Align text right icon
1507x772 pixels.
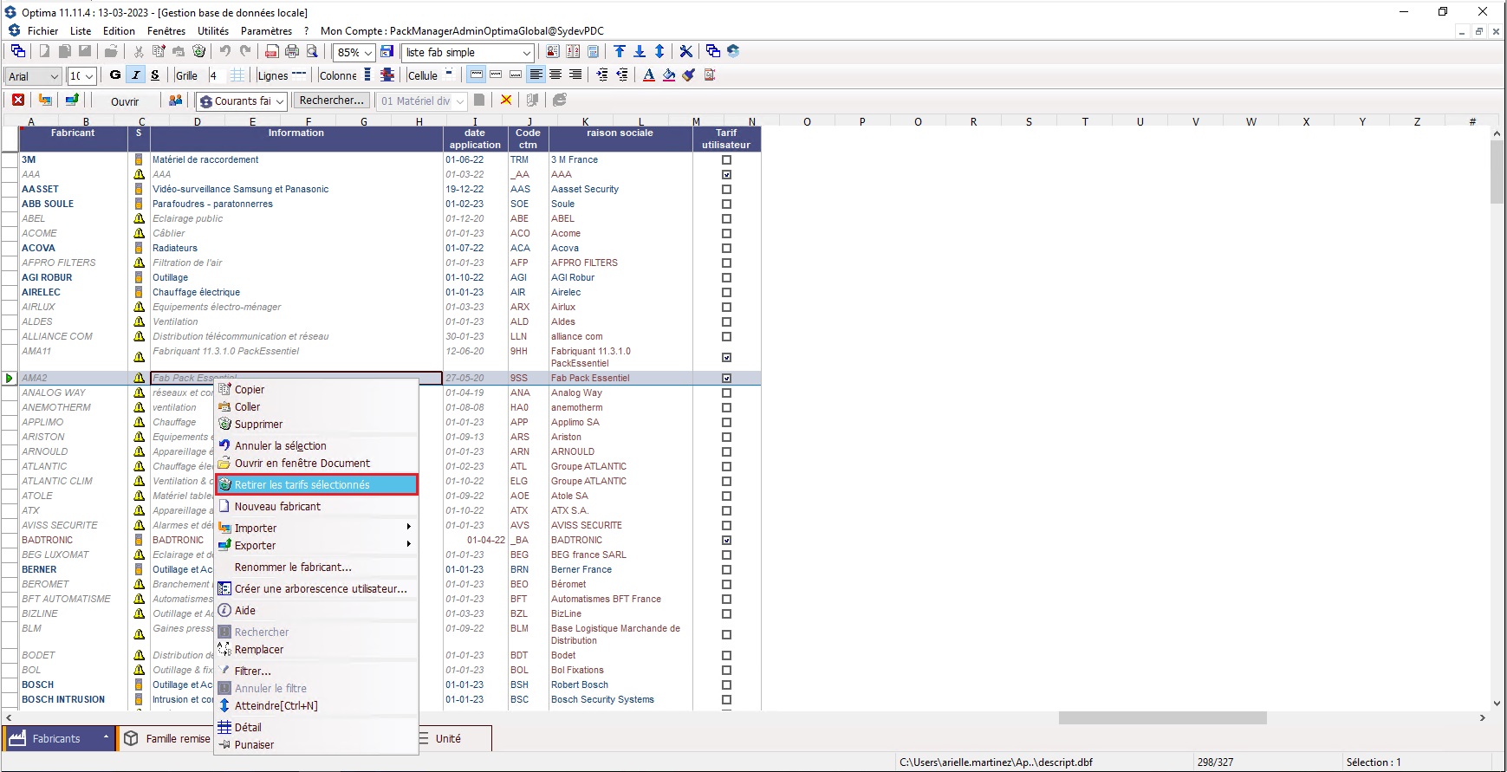575,75
